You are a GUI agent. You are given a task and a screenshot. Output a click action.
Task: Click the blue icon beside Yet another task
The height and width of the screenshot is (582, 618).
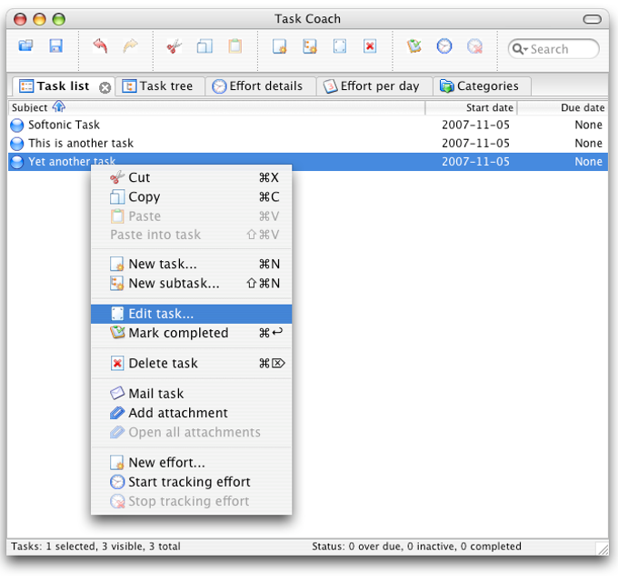pyautogui.click(x=17, y=162)
